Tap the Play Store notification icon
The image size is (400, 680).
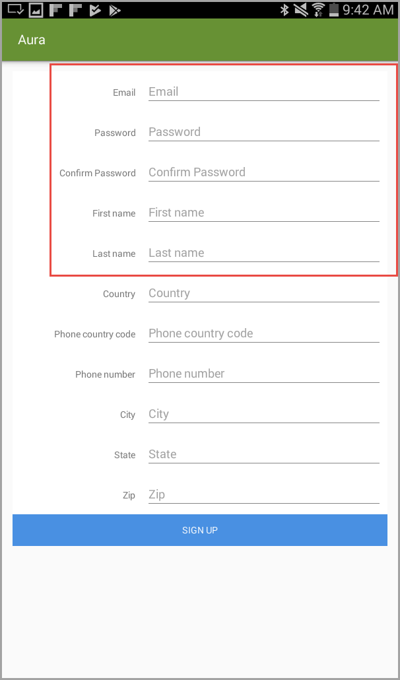coord(115,10)
